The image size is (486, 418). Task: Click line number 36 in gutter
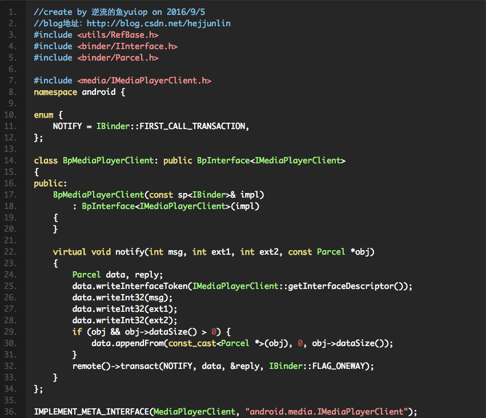[x=10, y=412]
